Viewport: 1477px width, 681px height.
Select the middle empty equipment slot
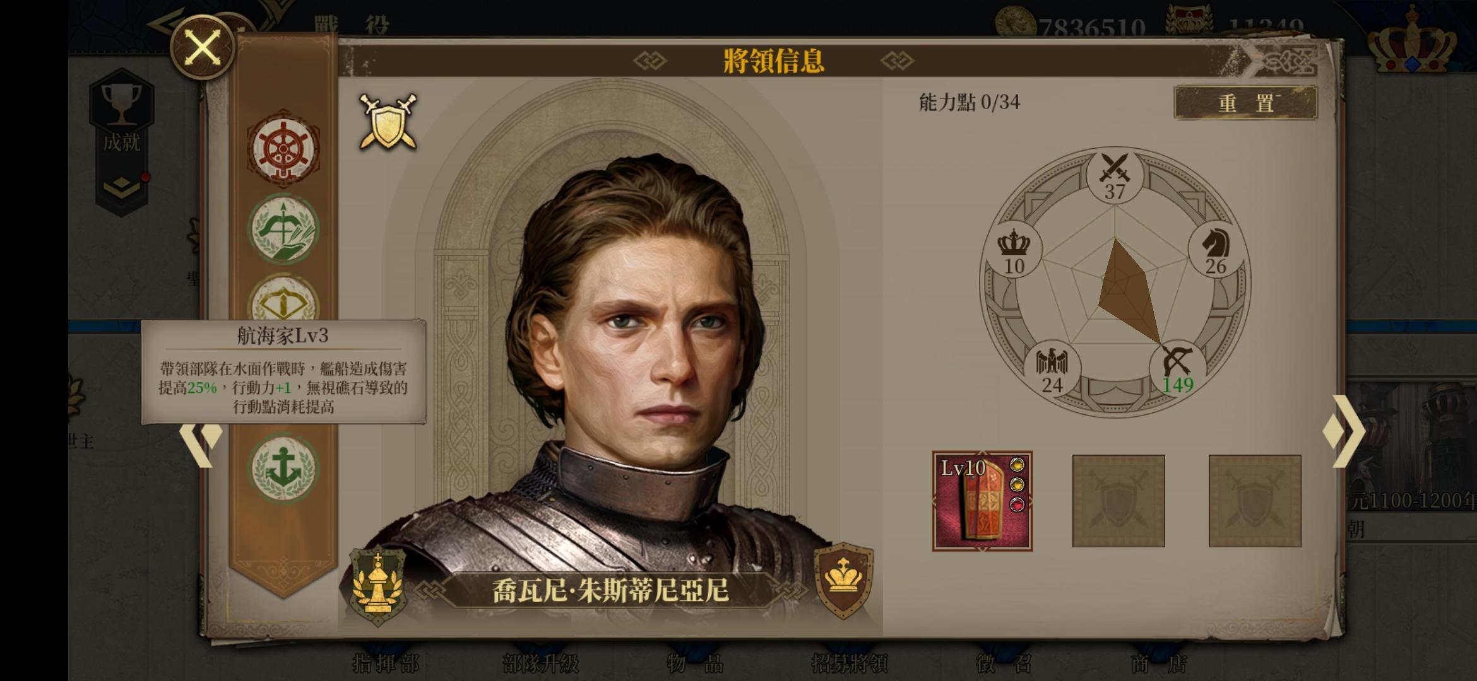[1118, 501]
